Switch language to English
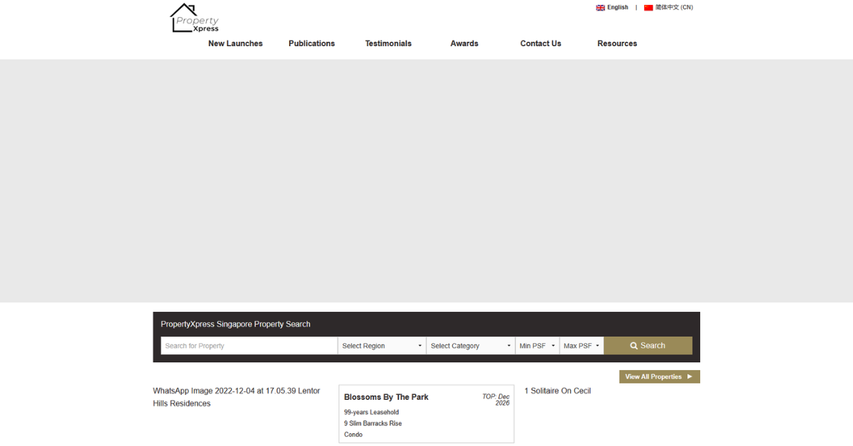Viewport: 853px width, 446px height. [x=618, y=8]
